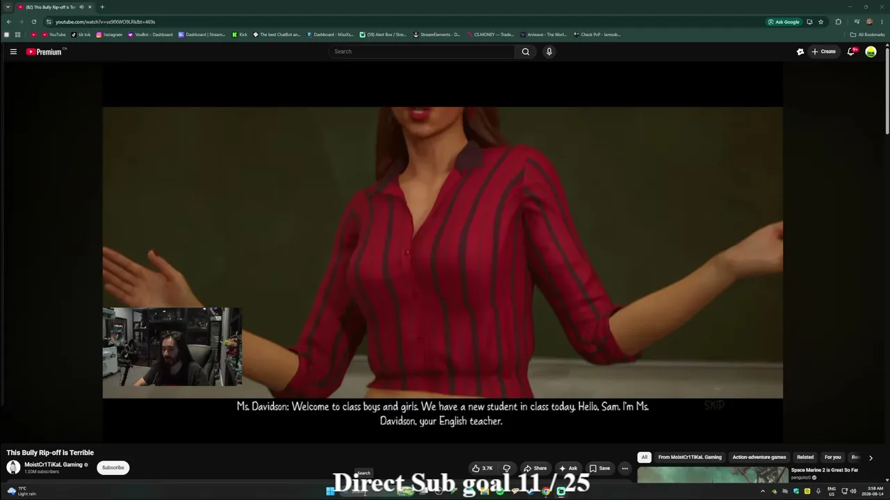Screen dimensions: 890x500
Task: Open the YouTube guide hamburger menu
Action: tap(13, 51)
